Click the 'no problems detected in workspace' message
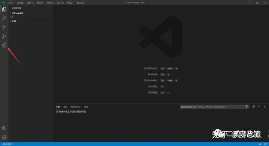This screenshot has width=269, height=146. click(x=71, y=112)
